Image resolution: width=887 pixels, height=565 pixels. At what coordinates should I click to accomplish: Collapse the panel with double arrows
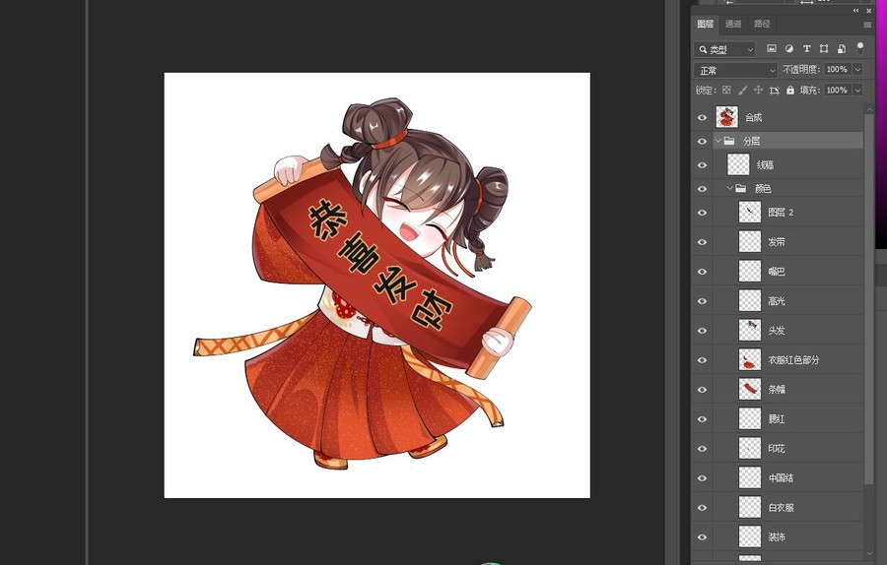pyautogui.click(x=855, y=10)
